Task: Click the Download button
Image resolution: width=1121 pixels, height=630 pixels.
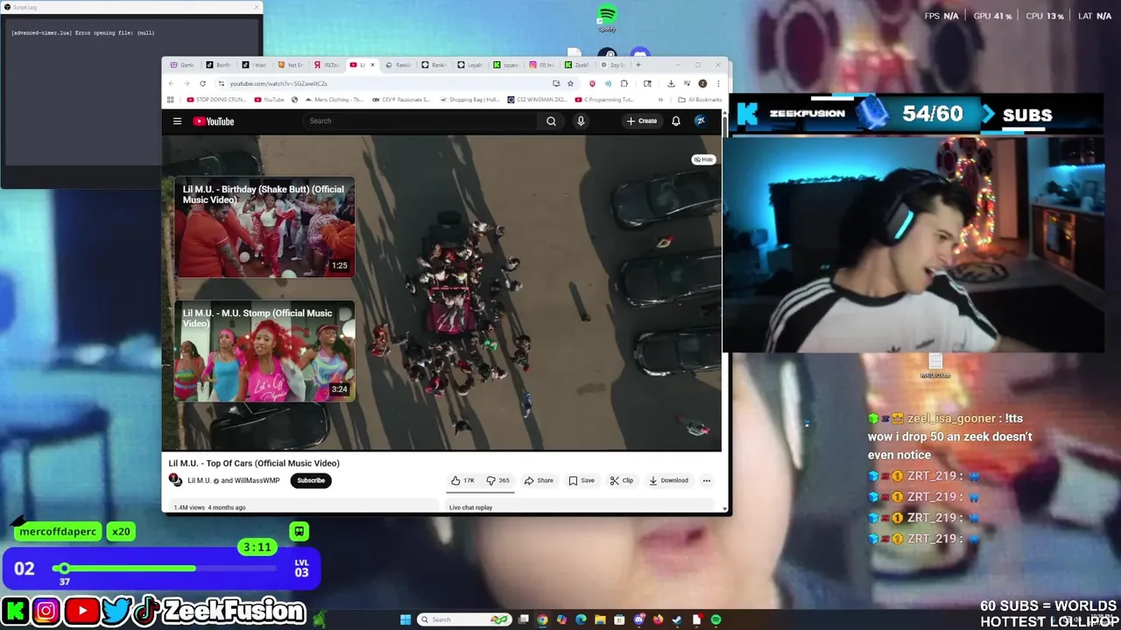Action: 668,480
